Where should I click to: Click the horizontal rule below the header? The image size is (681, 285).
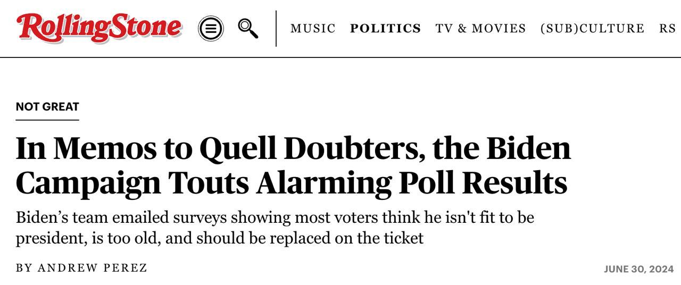tap(340, 57)
